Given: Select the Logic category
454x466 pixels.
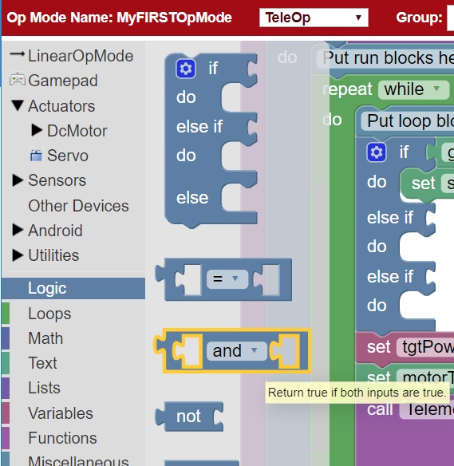Looking at the screenshot, I should [x=73, y=288].
